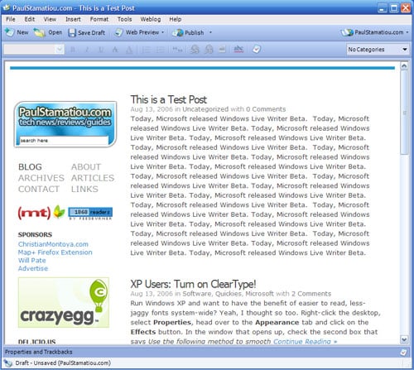Open the Help menu
Viewport: 414px width, 370px height.
pos(175,19)
